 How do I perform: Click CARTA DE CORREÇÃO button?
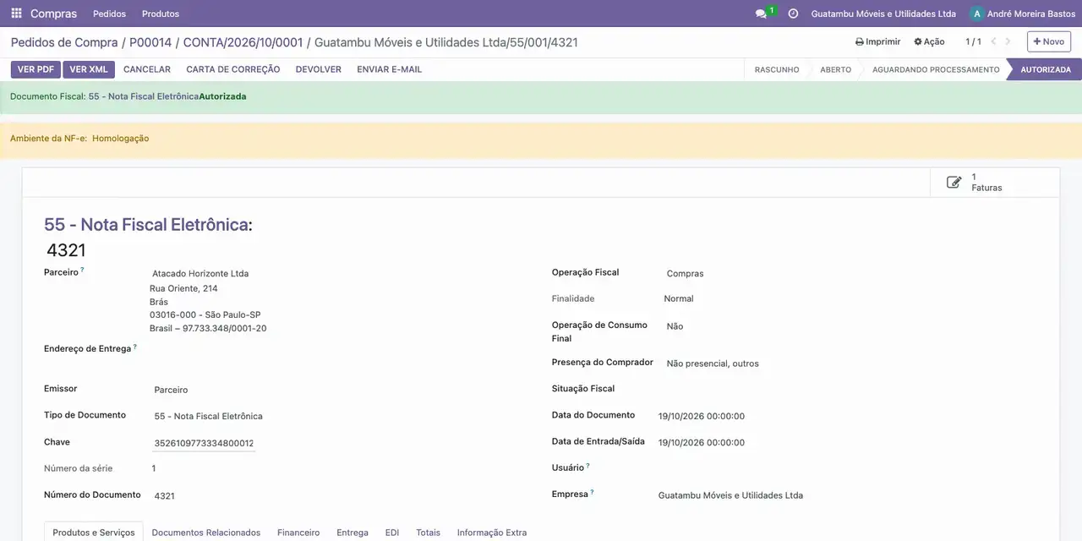coord(233,69)
